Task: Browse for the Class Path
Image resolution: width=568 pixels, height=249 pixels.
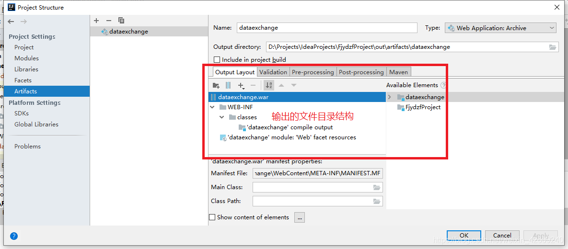Action: [377, 201]
